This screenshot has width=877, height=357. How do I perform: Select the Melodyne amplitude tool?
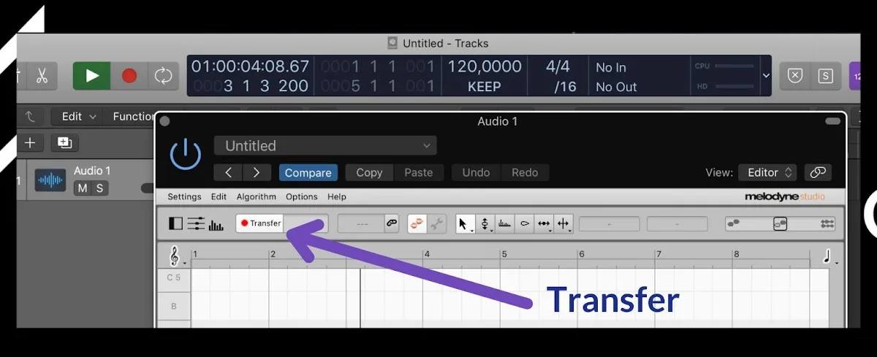coord(524,224)
